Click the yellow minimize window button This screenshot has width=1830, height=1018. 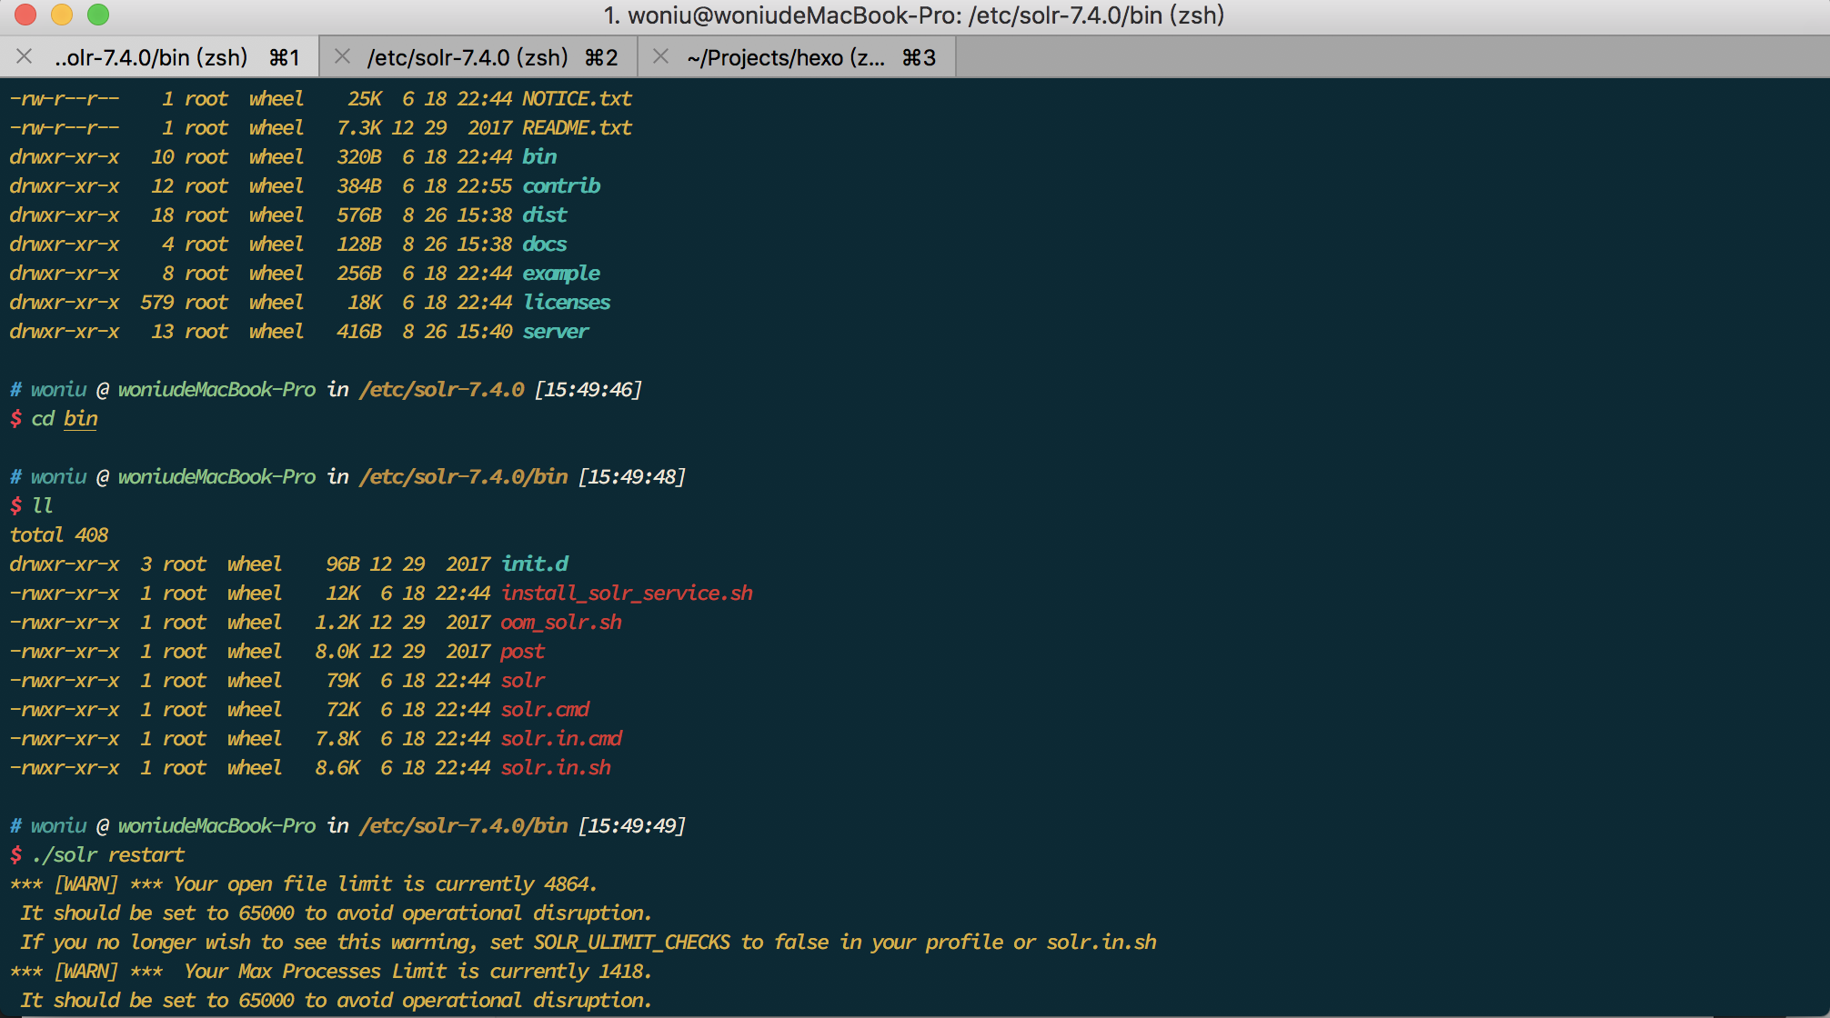click(62, 15)
